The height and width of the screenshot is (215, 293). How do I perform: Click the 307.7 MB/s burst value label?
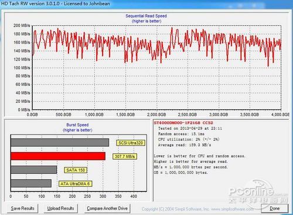[125, 156]
